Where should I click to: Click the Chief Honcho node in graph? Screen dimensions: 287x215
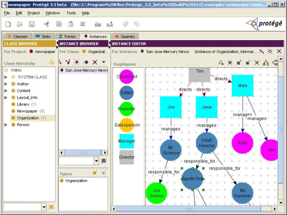click(x=206, y=142)
